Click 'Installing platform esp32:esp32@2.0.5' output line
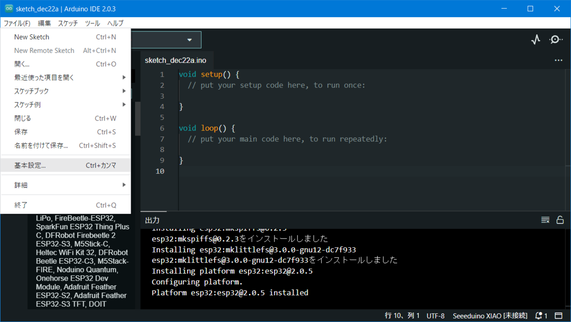This screenshot has height=322, width=571. pos(232,271)
